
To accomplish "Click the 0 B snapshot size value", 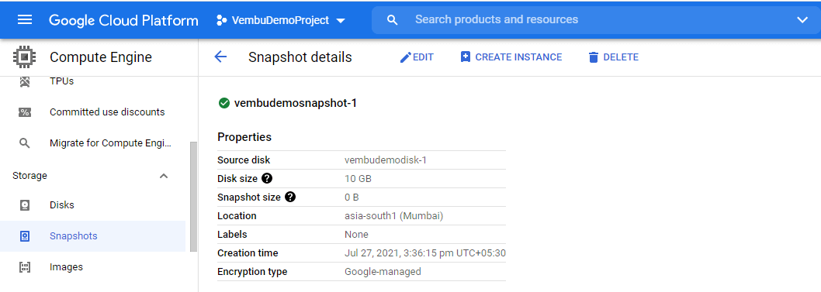I will [x=352, y=198].
